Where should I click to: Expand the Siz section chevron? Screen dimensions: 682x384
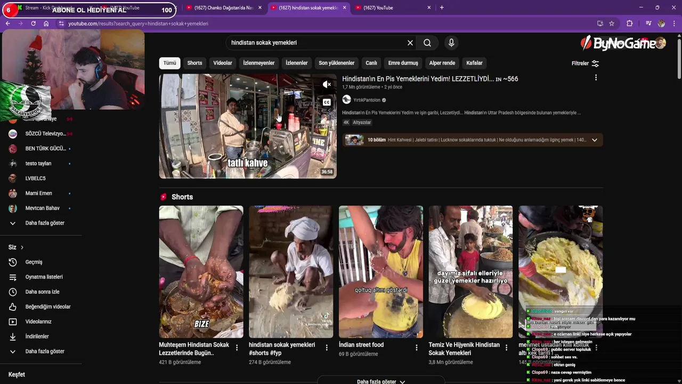pyautogui.click(x=22, y=247)
